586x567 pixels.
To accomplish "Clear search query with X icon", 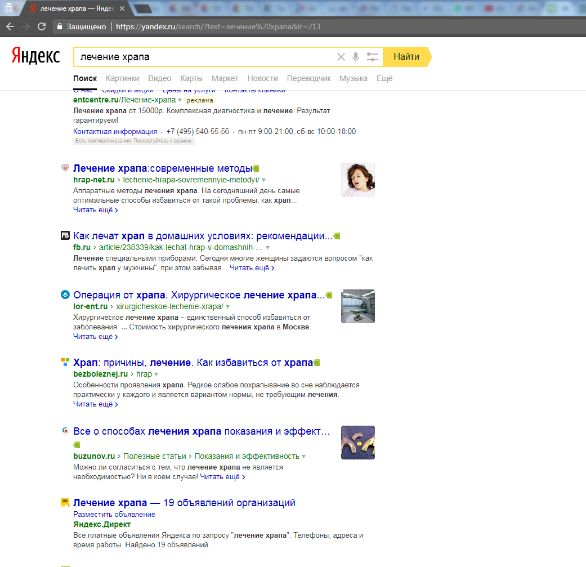I will pyautogui.click(x=341, y=57).
